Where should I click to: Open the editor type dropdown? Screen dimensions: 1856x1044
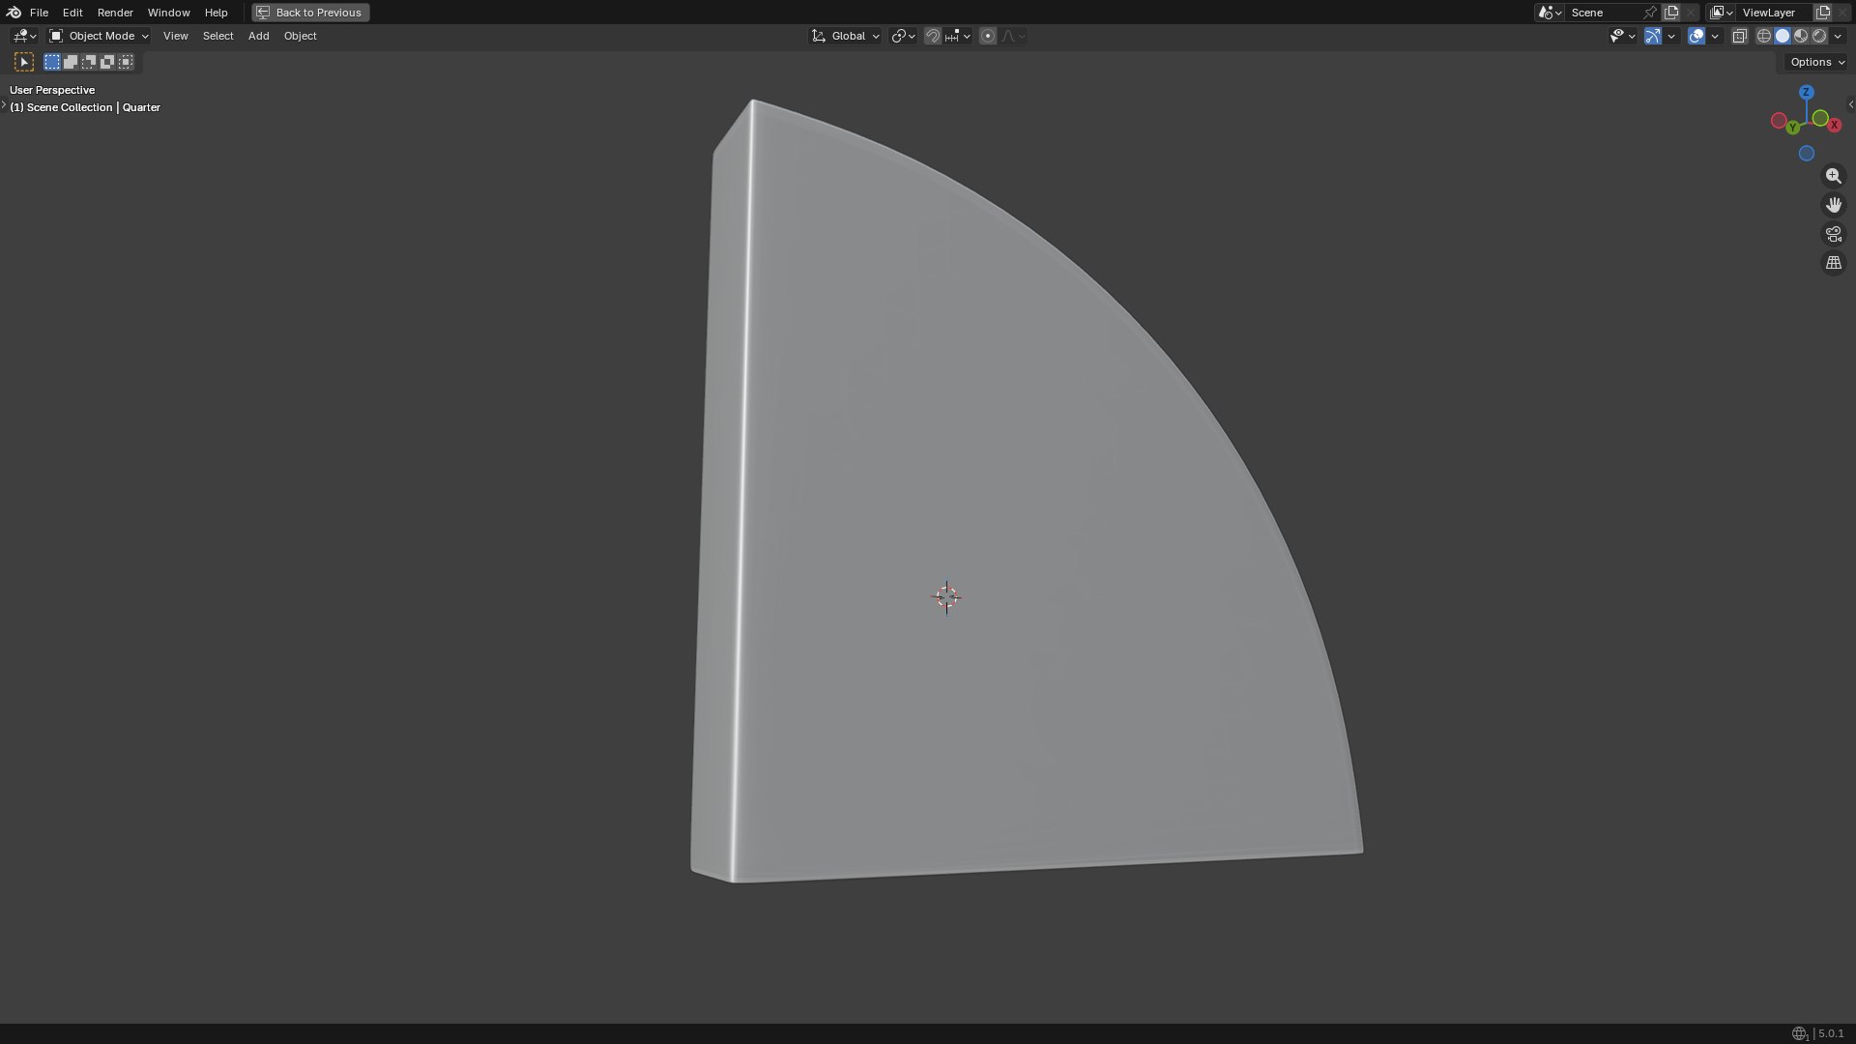pos(24,36)
